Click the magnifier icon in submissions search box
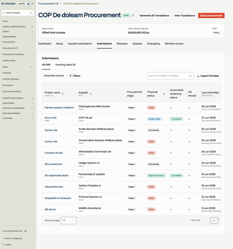The image size is (233, 249). click(x=190, y=76)
